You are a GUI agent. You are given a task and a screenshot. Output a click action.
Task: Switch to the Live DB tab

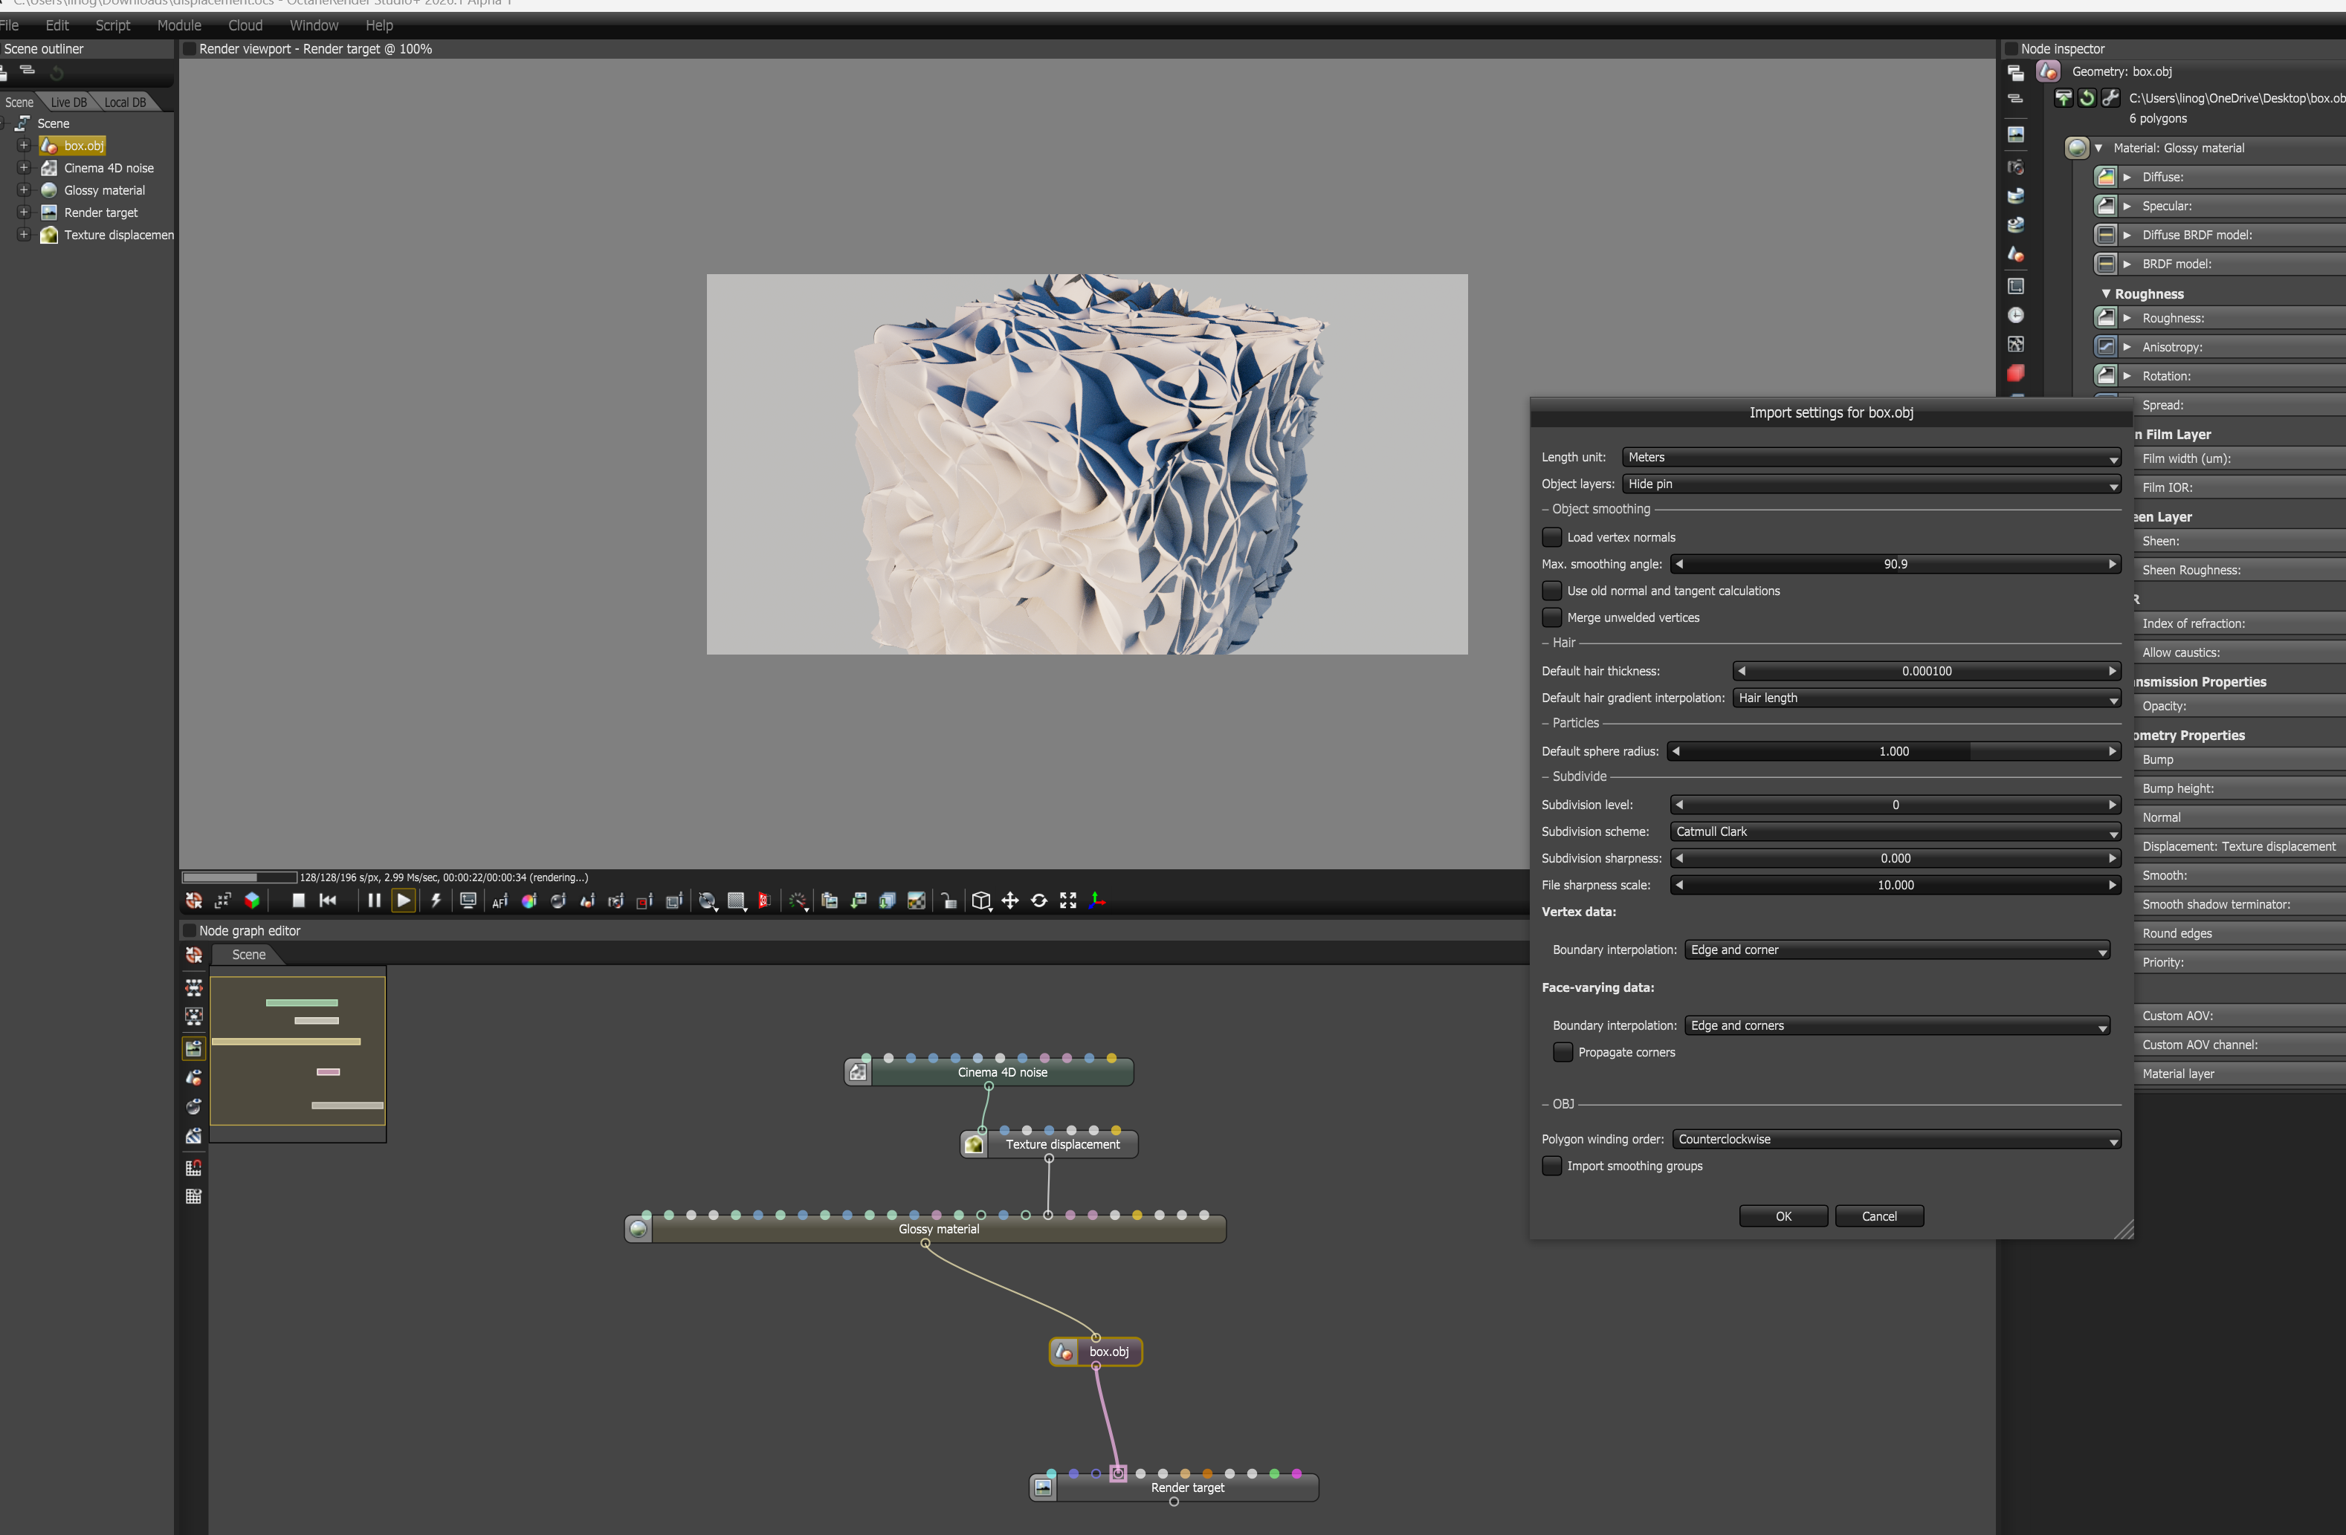68,103
